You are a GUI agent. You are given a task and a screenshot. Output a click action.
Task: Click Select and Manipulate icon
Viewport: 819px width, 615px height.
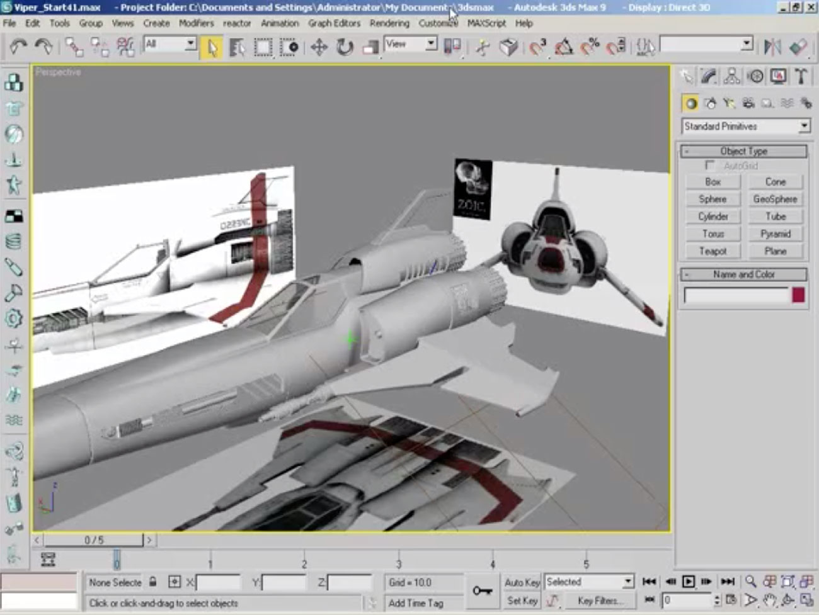(x=483, y=47)
